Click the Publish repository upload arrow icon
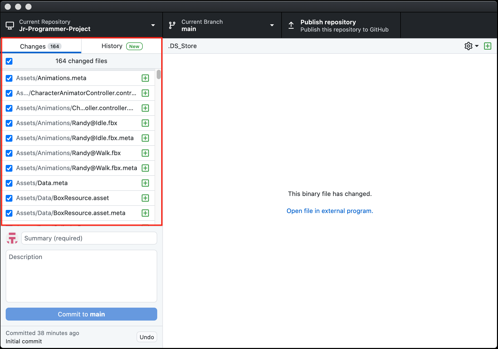498x349 pixels. (291, 25)
